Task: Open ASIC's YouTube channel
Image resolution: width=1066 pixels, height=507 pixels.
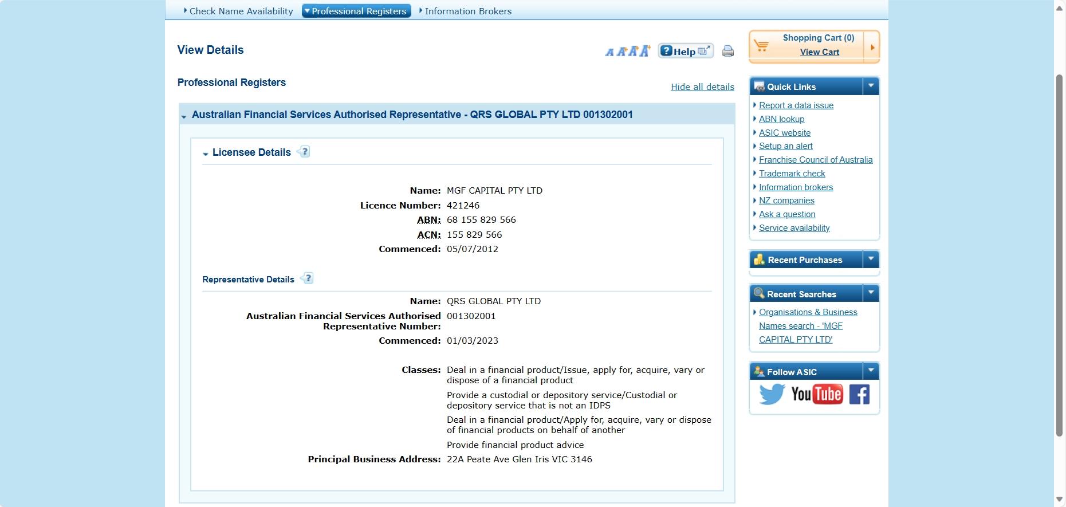Action: 817,394
